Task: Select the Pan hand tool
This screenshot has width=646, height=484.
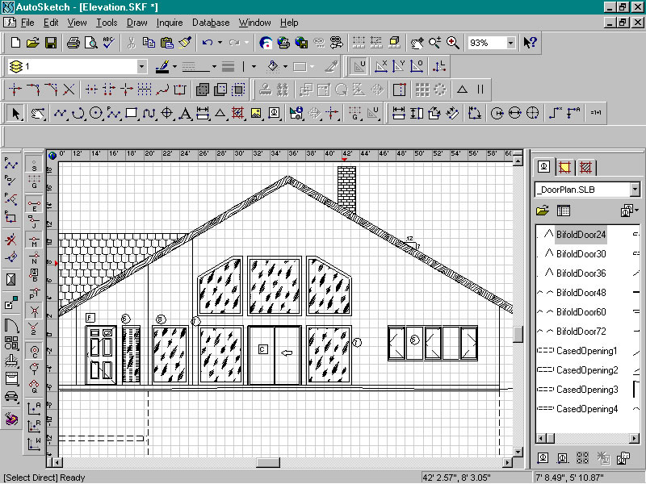Action: pos(37,113)
